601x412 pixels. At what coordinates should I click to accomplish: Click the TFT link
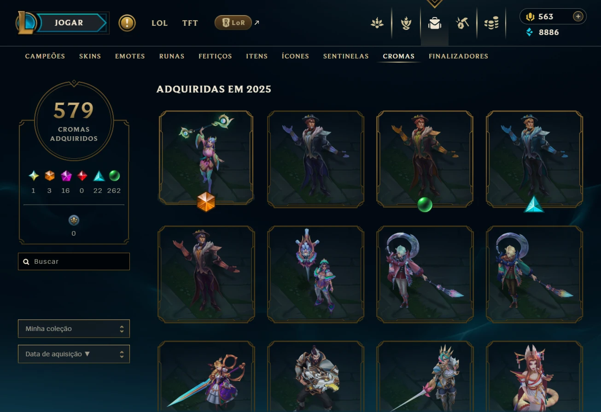[x=190, y=23]
